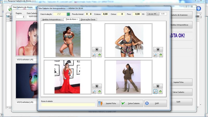Click the scroll up arrow at right edge
This screenshot has height=117, width=208.
pyautogui.click(x=200, y=15)
